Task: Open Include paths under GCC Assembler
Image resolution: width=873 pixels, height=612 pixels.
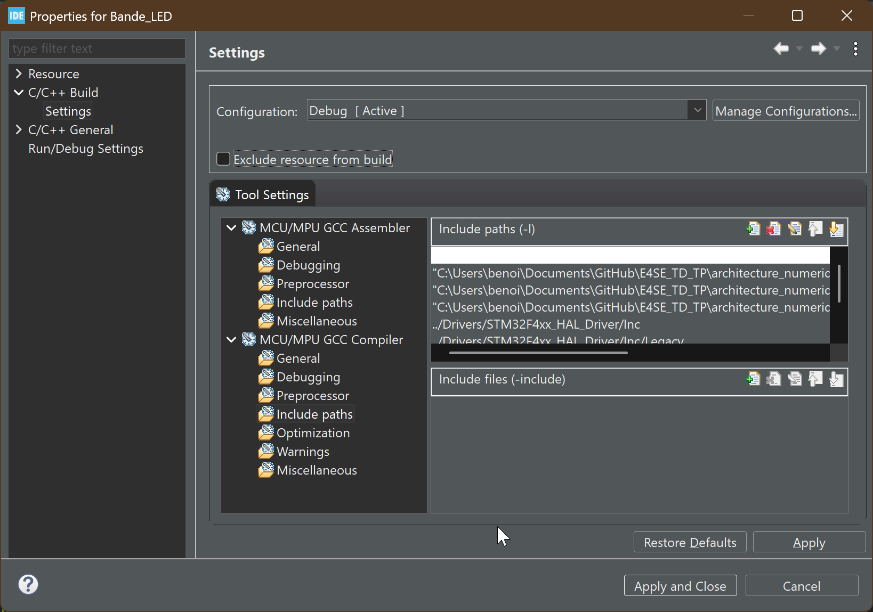Action: 314,302
